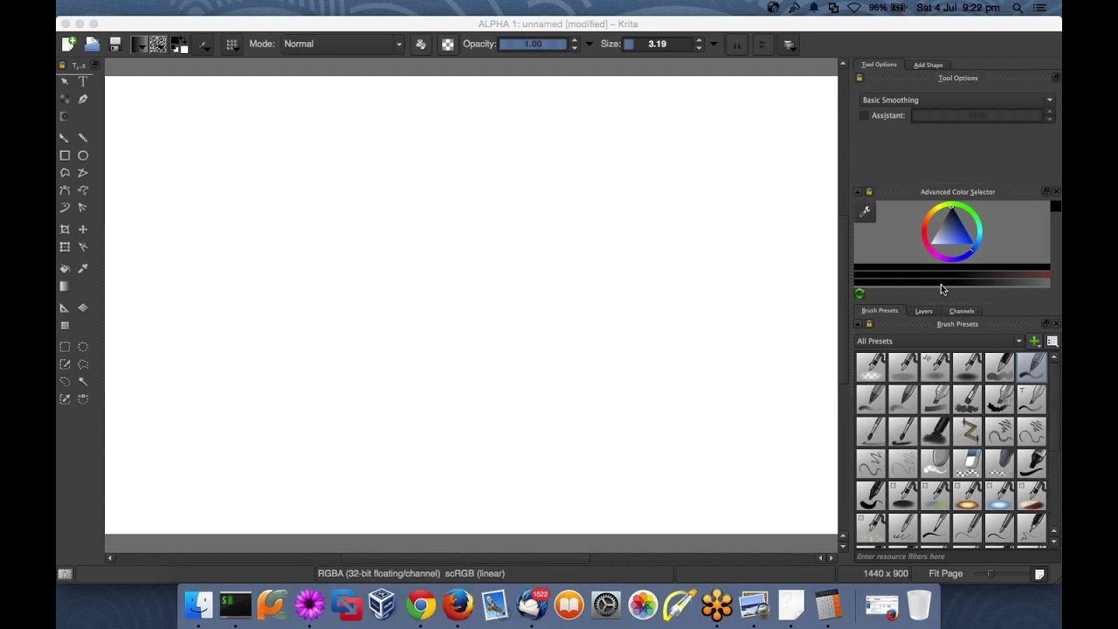Select the Contiguous Selection magic wand
Screen dimensions: 1118x629
[83, 382]
